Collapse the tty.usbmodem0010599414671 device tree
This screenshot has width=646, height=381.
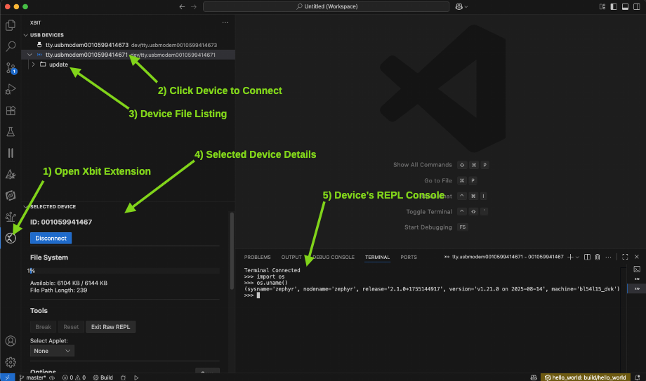point(28,54)
